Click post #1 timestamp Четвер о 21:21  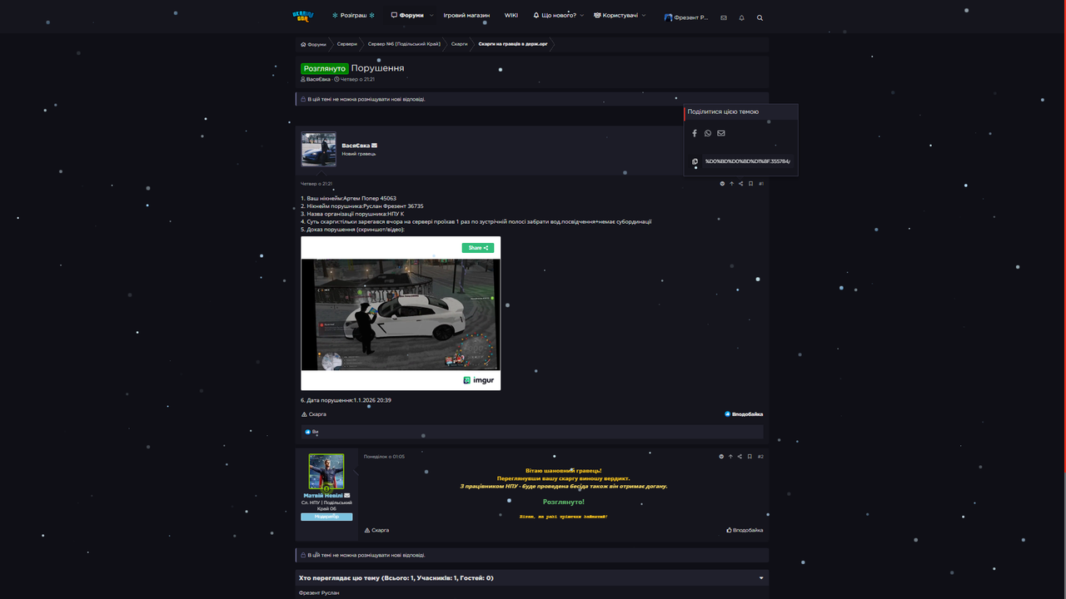click(316, 184)
